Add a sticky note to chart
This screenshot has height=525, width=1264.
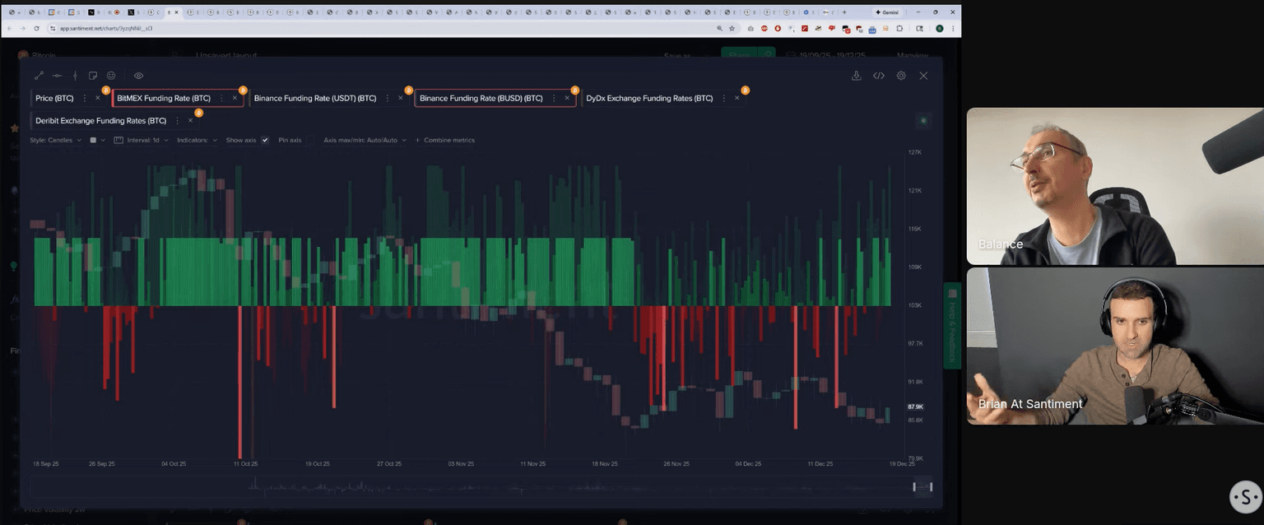93,76
